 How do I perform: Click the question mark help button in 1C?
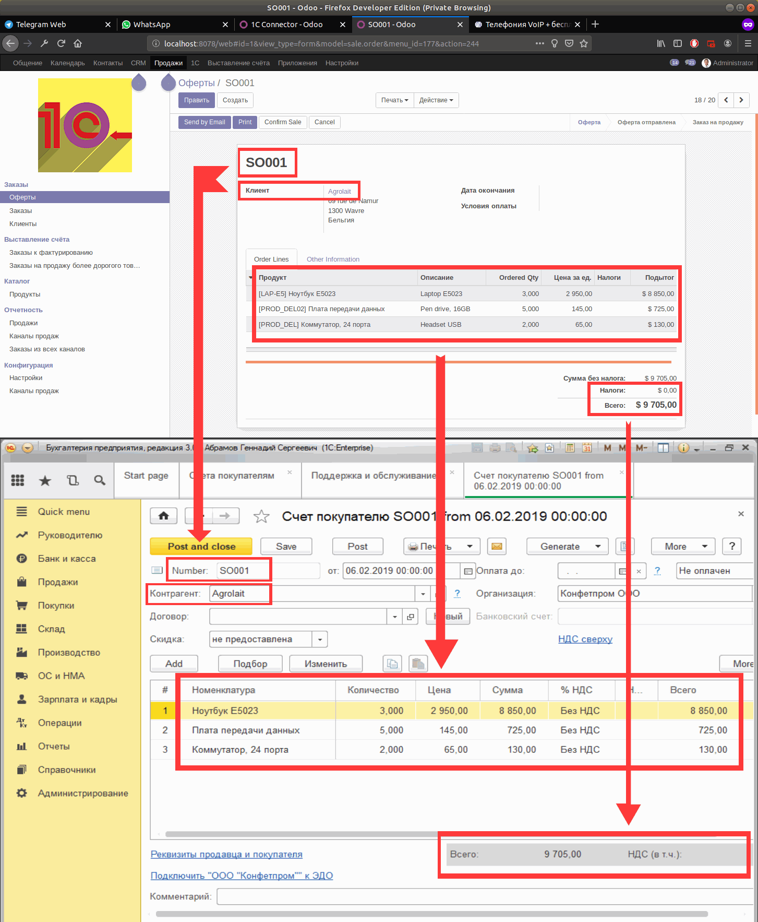(732, 546)
